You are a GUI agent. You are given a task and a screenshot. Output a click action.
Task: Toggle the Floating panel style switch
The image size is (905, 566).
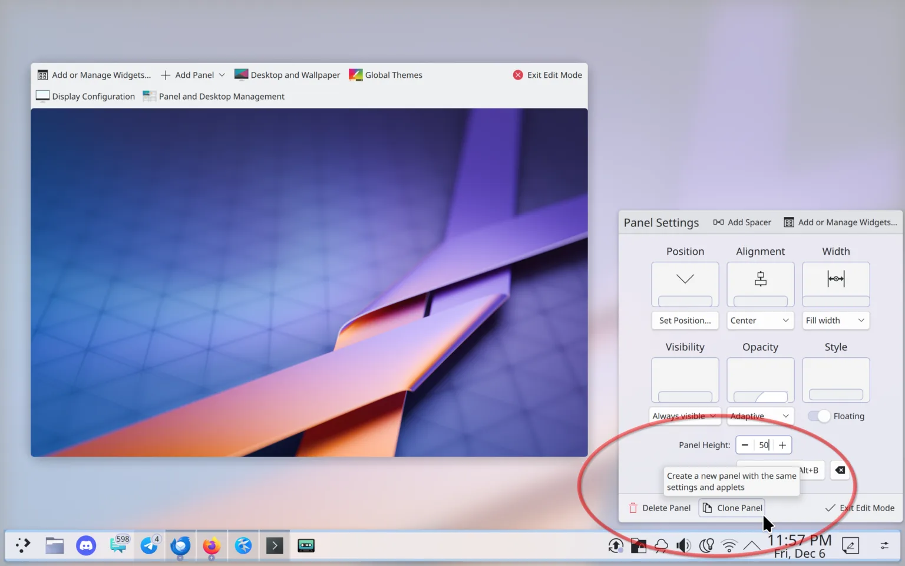pos(818,416)
